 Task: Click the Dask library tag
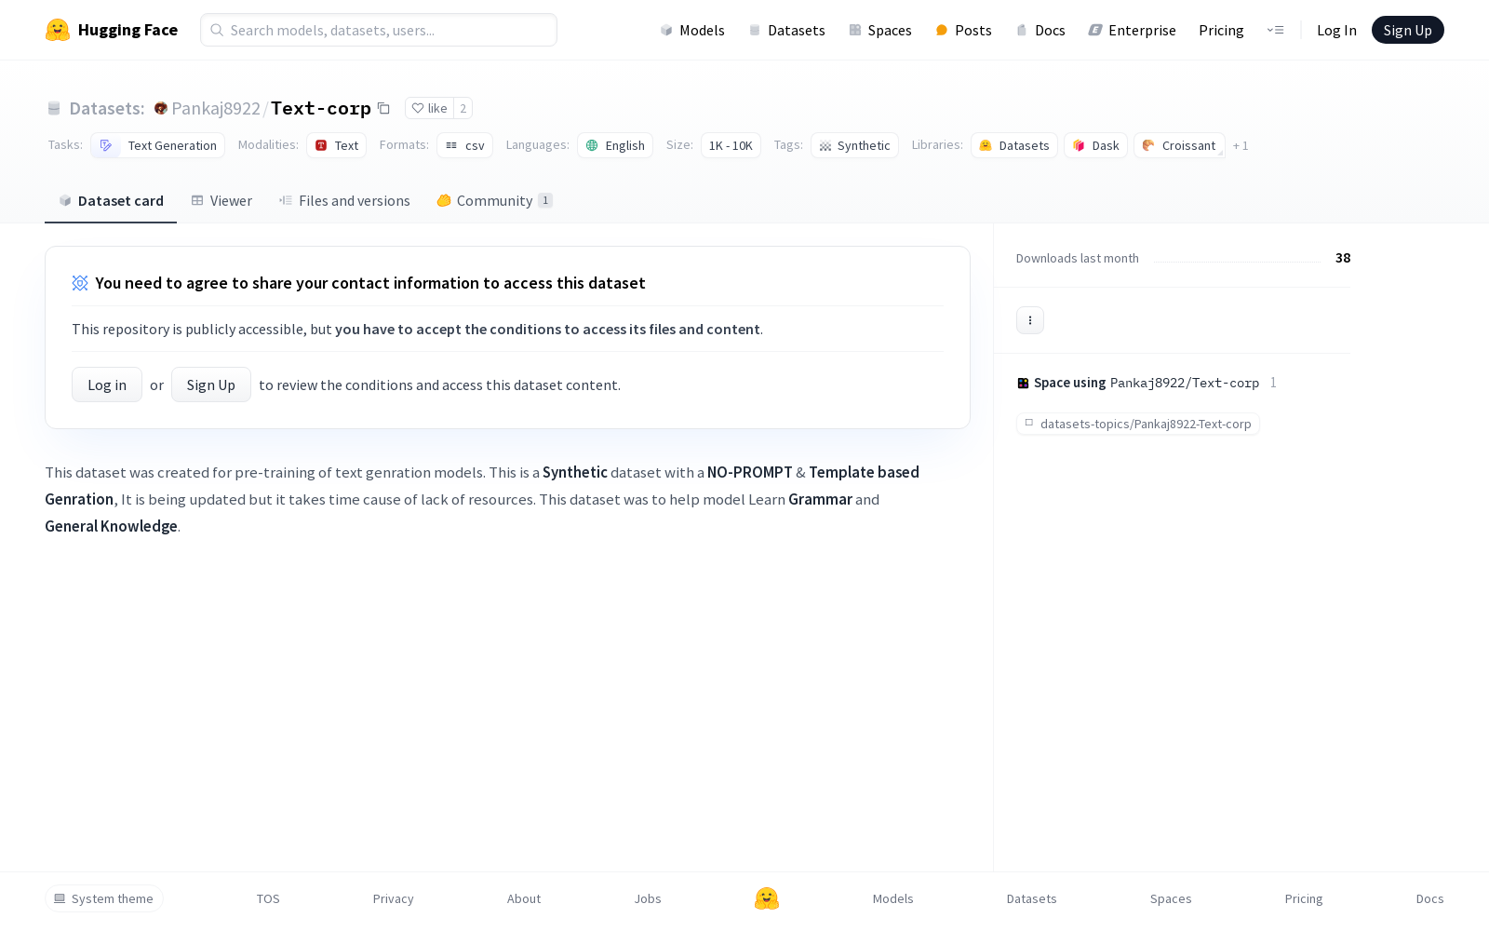(1096, 145)
